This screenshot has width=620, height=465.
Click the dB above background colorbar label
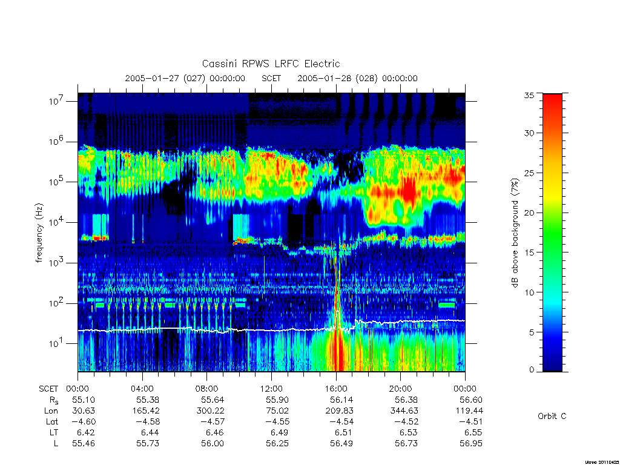click(x=515, y=233)
